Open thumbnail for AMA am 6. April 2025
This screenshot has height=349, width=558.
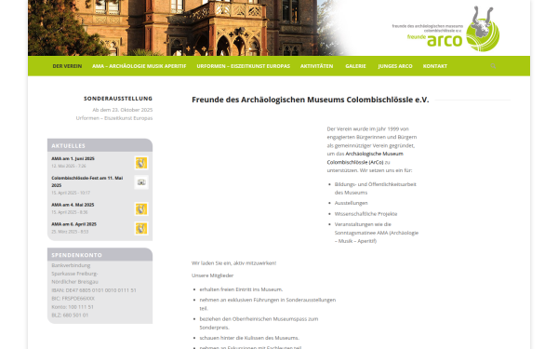tap(141, 228)
